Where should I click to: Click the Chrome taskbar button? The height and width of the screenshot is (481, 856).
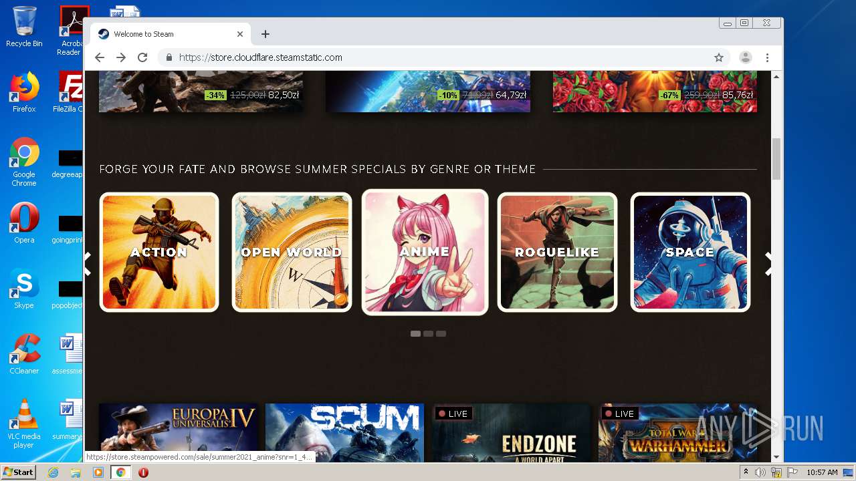[x=121, y=472]
